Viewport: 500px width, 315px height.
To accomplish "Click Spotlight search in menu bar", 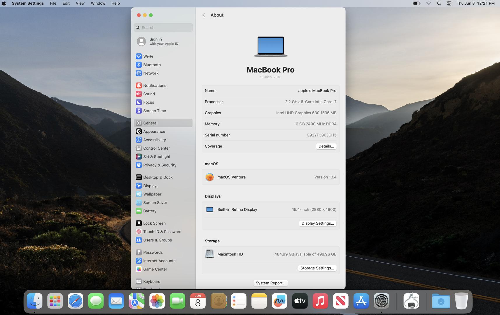I will [x=439, y=3].
